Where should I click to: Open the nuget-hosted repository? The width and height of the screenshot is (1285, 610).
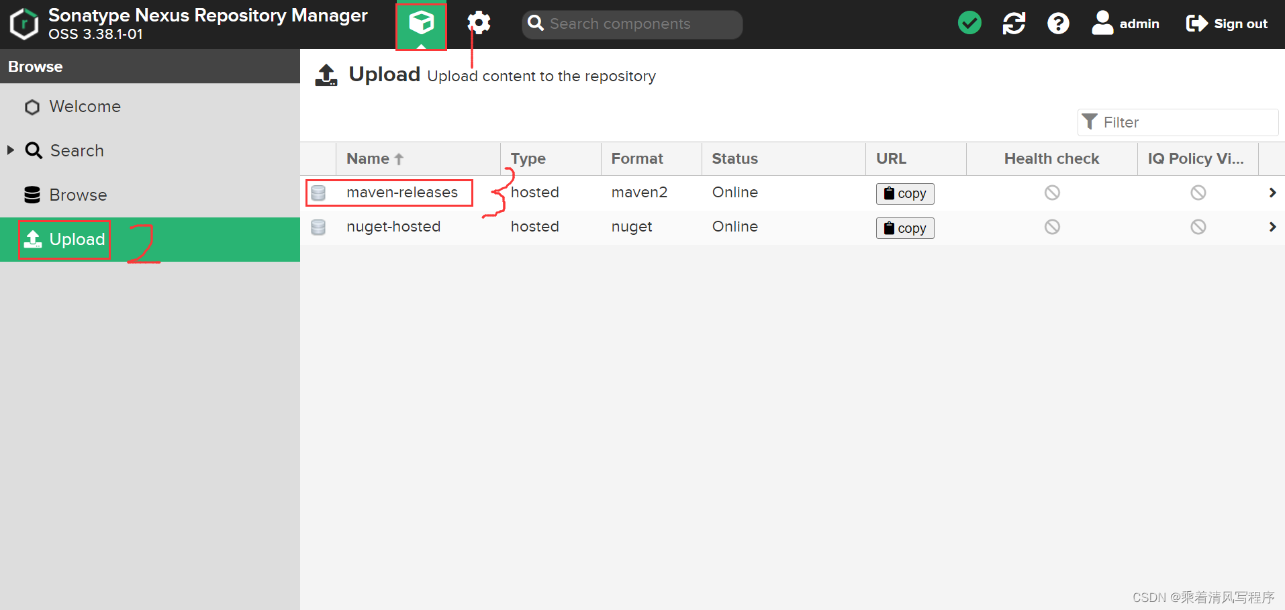click(393, 227)
